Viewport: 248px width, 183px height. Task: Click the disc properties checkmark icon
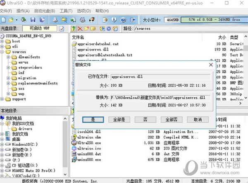click(x=62, y=29)
